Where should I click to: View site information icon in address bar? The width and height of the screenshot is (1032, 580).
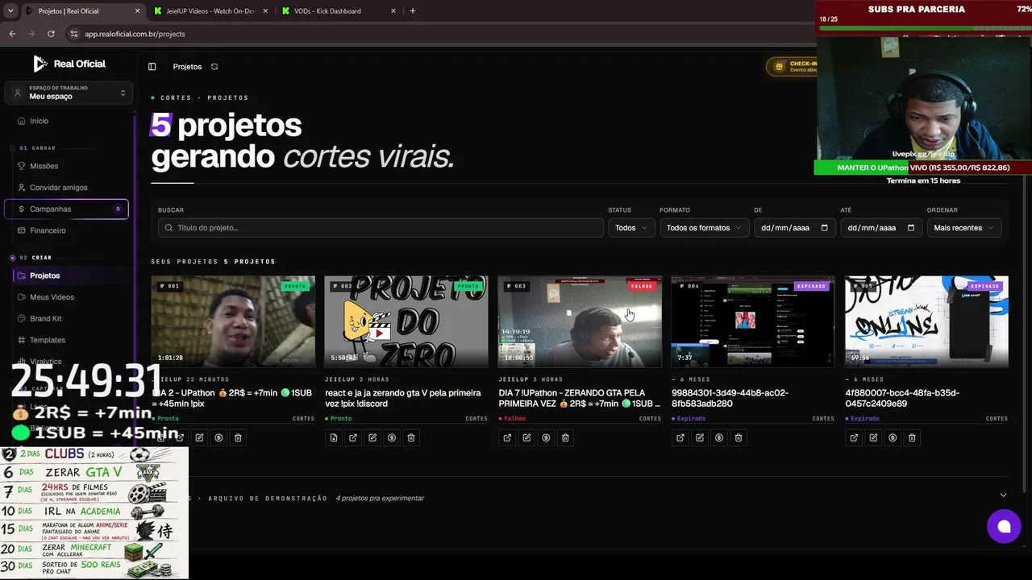(x=74, y=34)
